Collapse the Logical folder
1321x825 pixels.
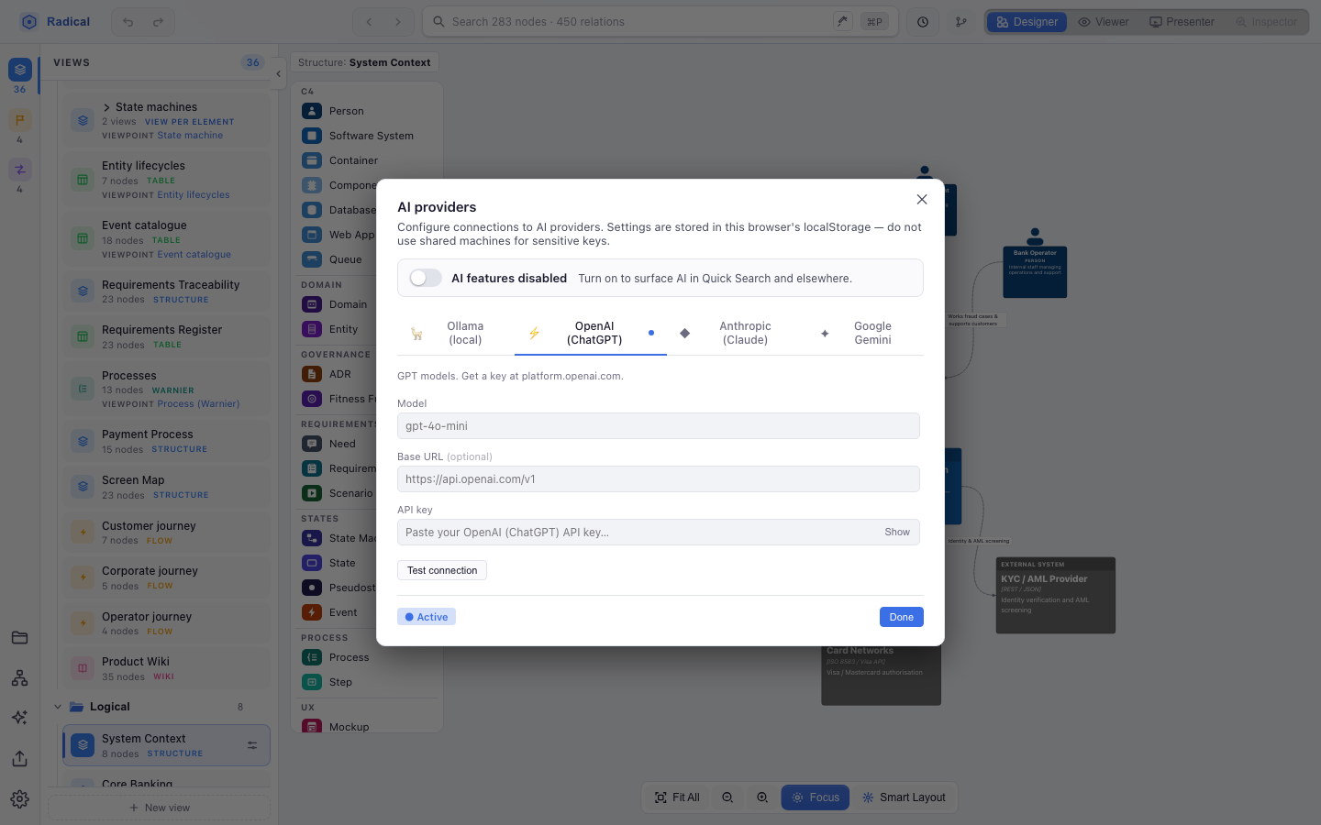(58, 707)
